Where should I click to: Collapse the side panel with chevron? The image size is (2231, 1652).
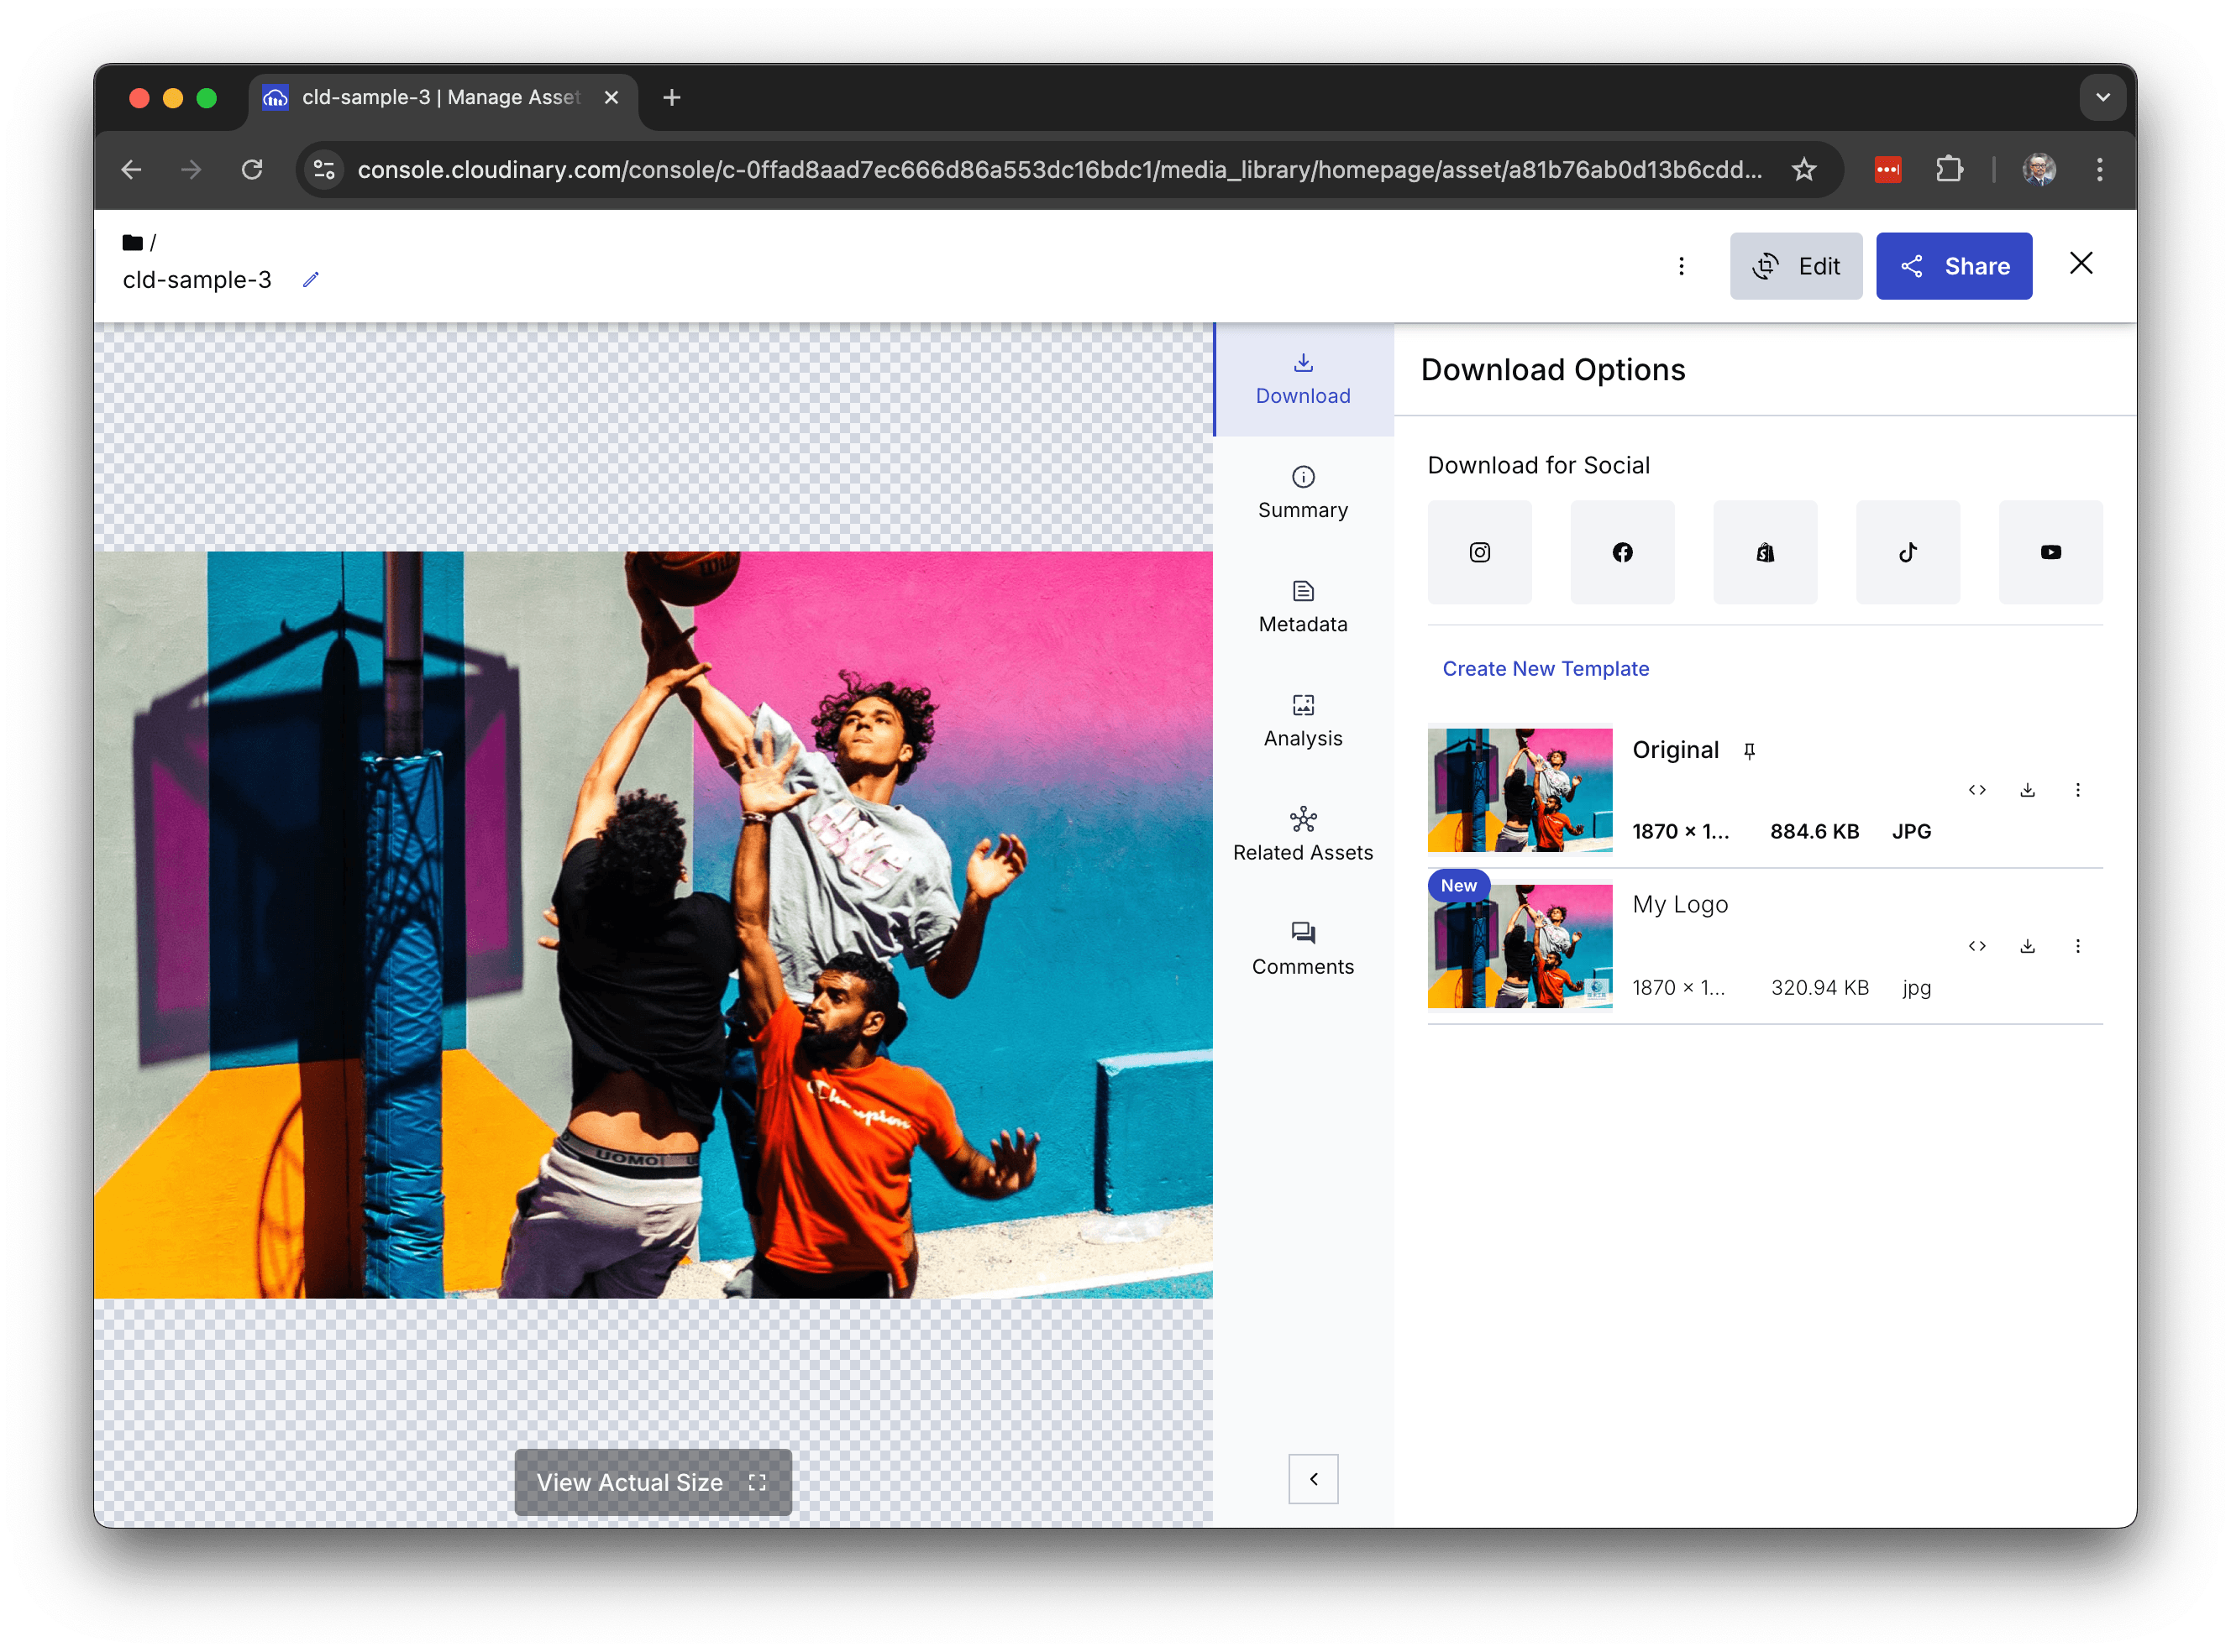(1313, 1479)
